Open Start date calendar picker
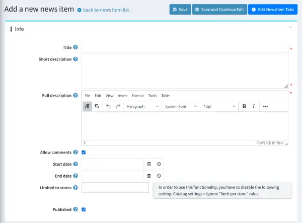Viewport: 302px width, 223px height. 149,164
